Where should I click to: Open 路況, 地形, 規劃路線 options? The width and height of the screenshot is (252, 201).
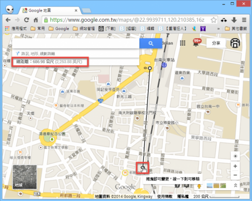[38, 54]
